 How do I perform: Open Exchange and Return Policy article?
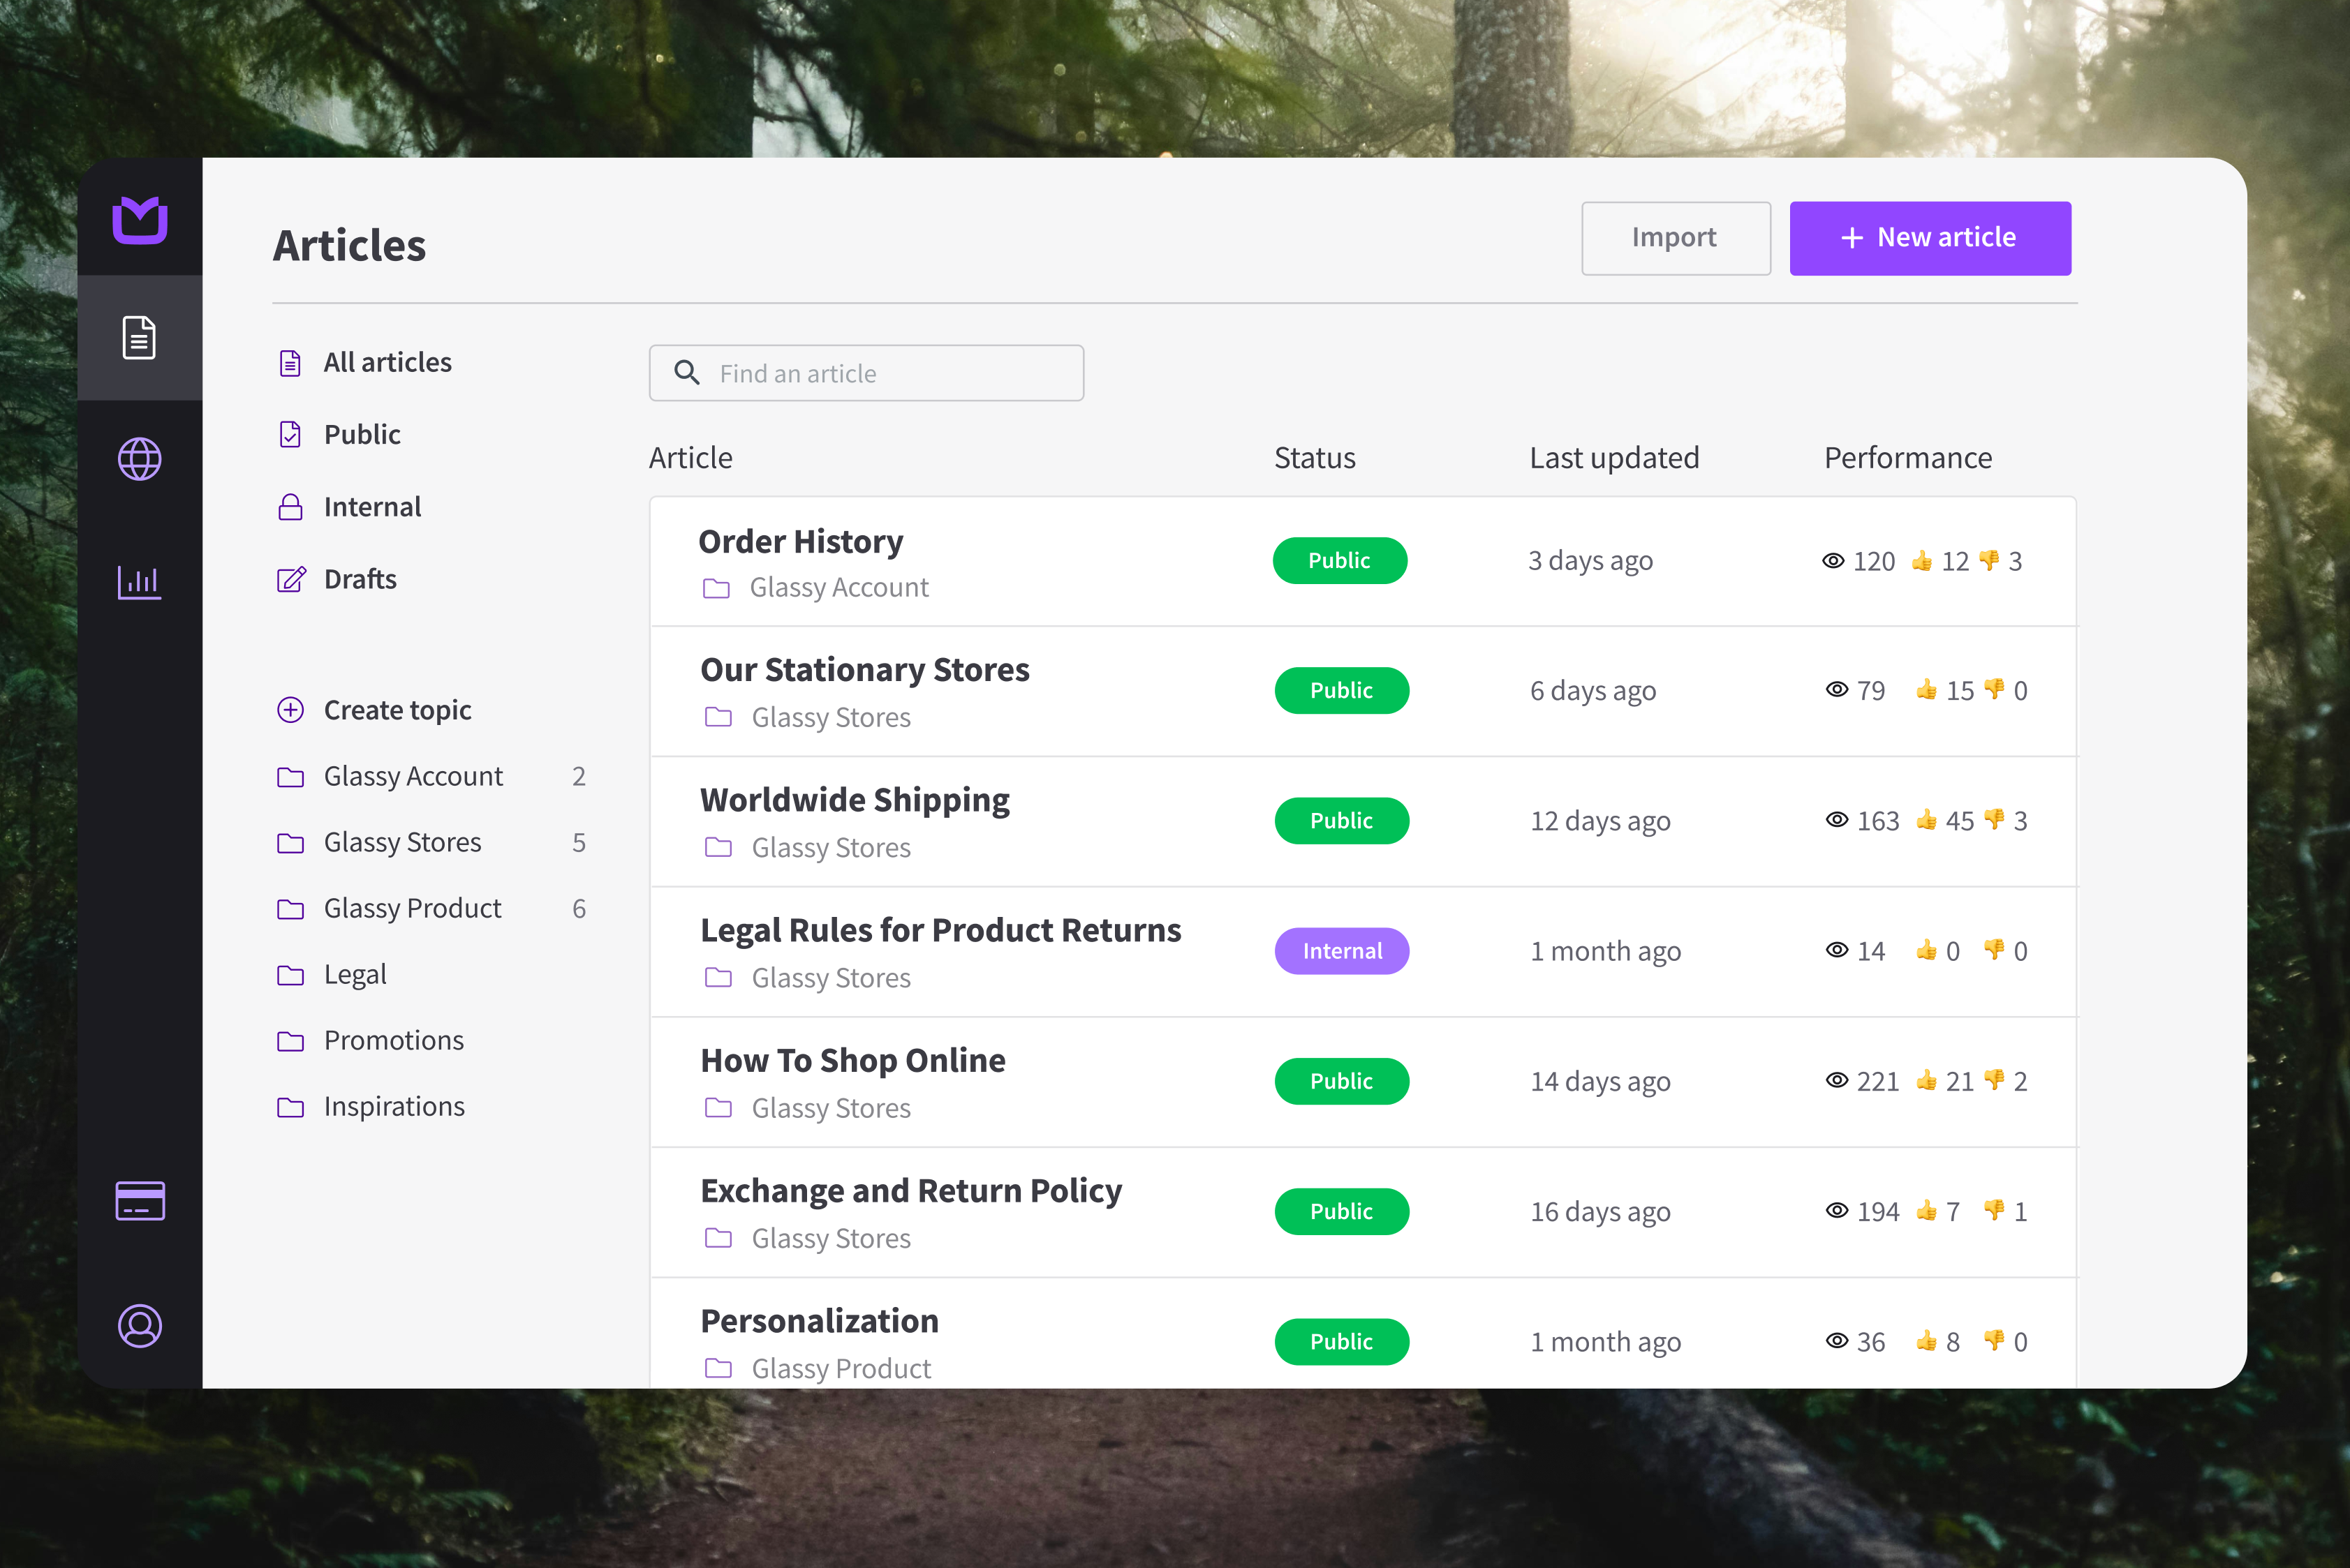pyautogui.click(x=911, y=1191)
